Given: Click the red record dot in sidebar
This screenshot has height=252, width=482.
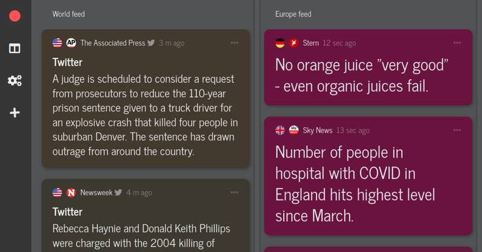Looking at the screenshot, I should click(14, 16).
